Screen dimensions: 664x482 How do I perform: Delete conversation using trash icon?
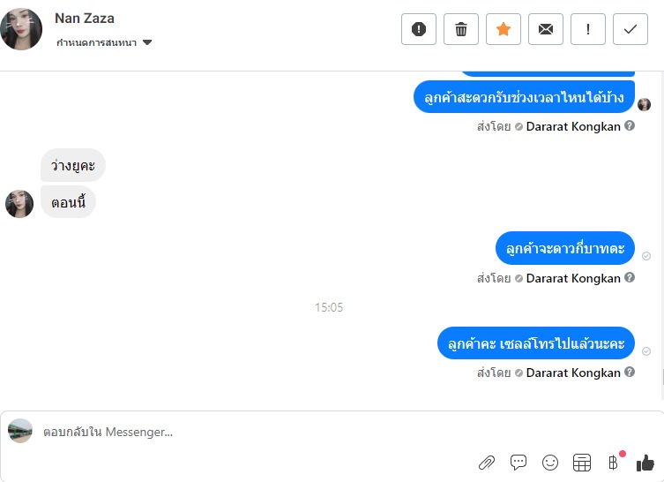point(460,29)
